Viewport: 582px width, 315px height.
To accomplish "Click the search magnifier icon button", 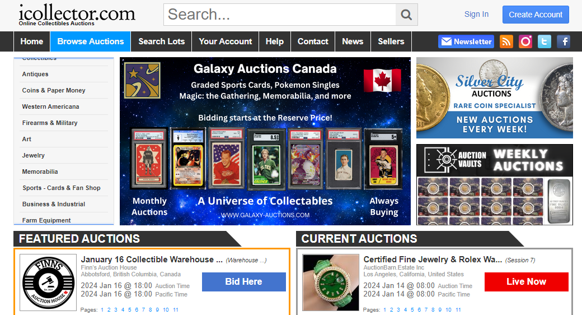I will coord(406,15).
